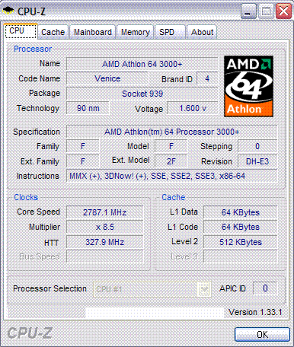The width and height of the screenshot is (294, 347).
Task: Click the CPU #1 combo box
Action: tap(152, 289)
